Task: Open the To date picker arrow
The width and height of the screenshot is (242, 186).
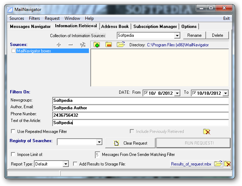Action: 225,93
